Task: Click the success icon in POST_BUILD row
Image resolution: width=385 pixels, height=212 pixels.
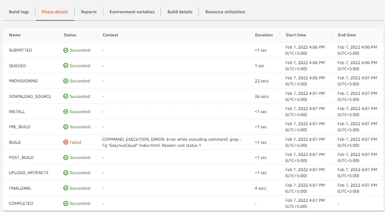Action: (66, 157)
